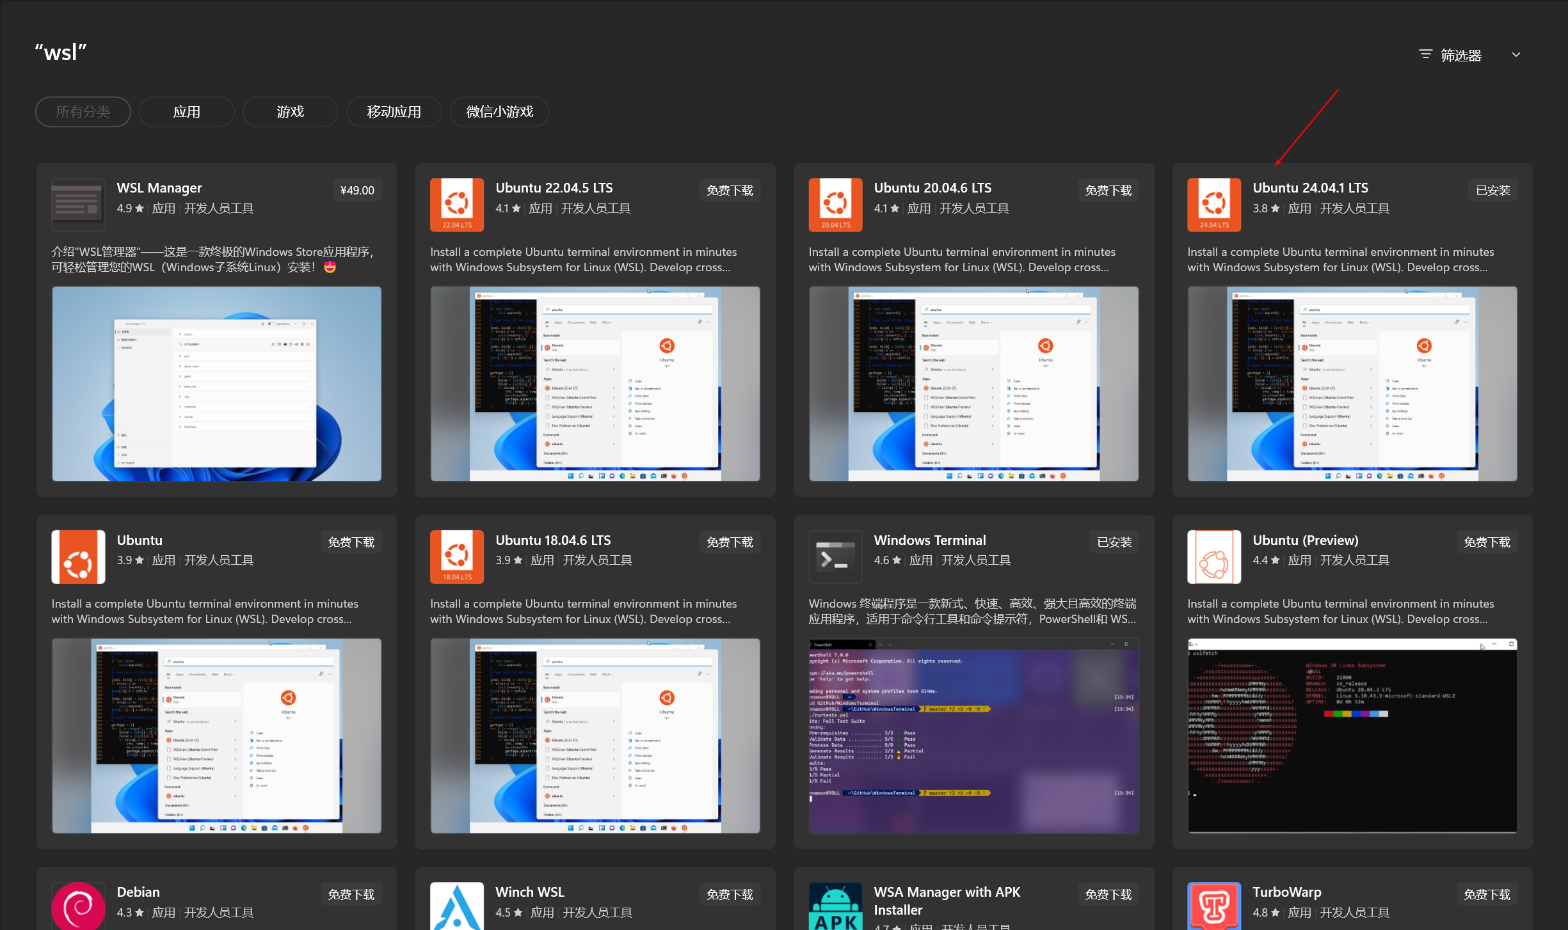Click the Debian swirl icon
This screenshot has width=1568, height=930.
(x=78, y=907)
